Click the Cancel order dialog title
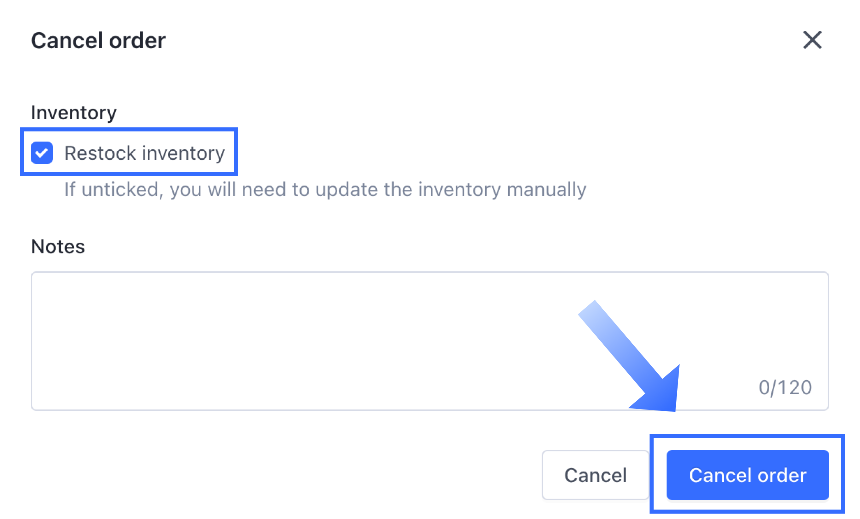Screen dimensions: 860x519 [x=98, y=40]
